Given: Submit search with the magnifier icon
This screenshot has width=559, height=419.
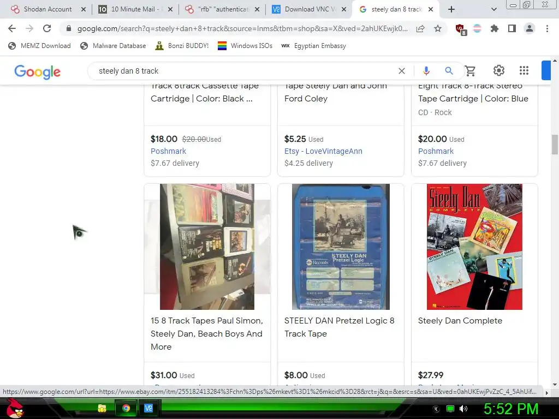Looking at the screenshot, I should pos(449,71).
